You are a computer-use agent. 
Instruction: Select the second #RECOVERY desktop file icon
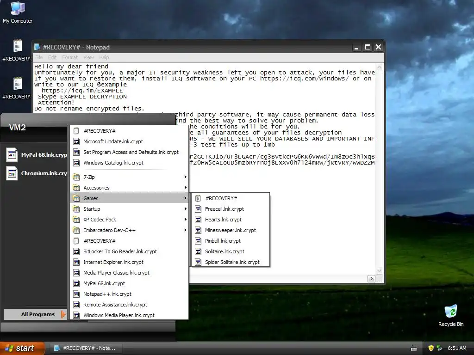point(18,84)
